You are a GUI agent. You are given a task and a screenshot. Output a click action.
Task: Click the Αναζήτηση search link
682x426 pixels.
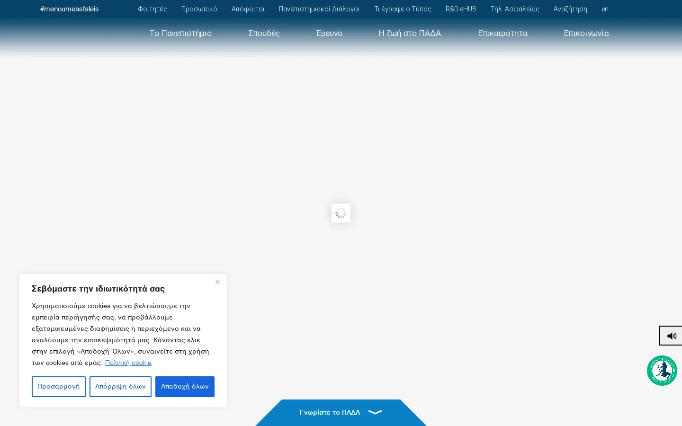570,9
